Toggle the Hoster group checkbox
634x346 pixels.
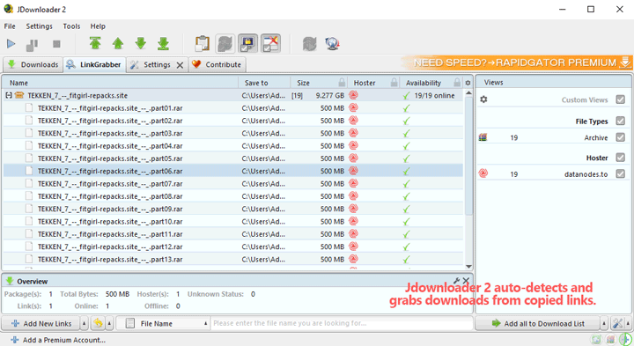click(620, 158)
